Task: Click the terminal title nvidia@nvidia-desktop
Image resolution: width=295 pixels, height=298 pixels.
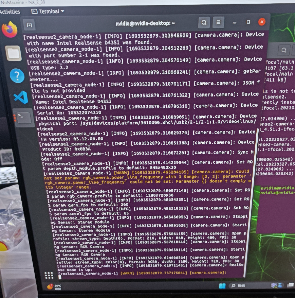Action: pos(145,23)
